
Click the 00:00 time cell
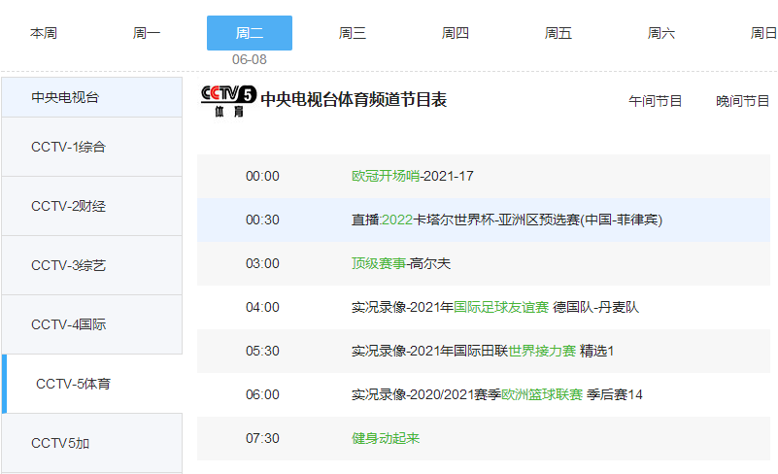[262, 176]
